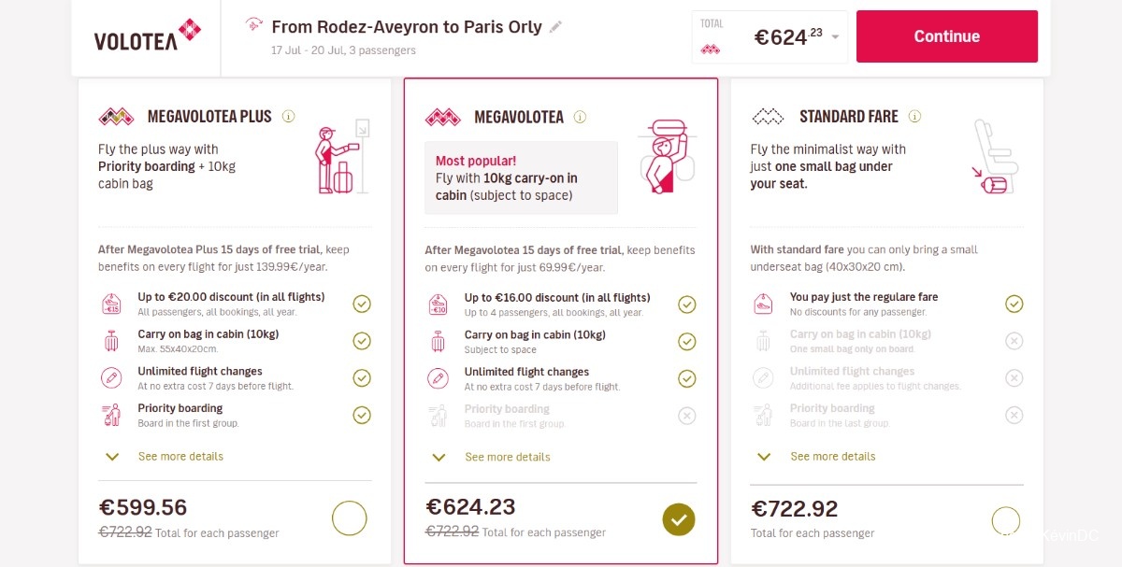
Task: Open info icon next to Megavolotea Plus
Action: (x=289, y=117)
